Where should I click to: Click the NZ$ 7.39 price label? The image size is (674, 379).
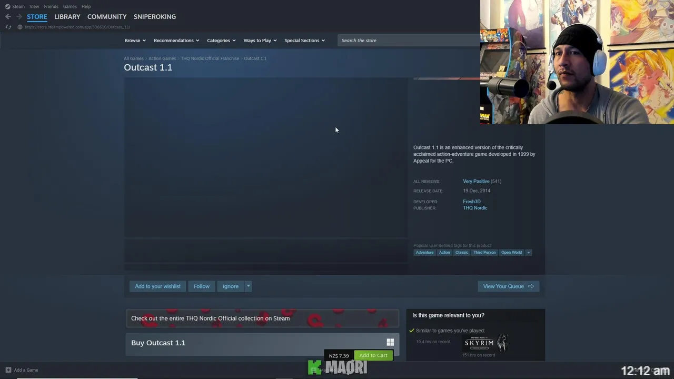click(x=339, y=356)
